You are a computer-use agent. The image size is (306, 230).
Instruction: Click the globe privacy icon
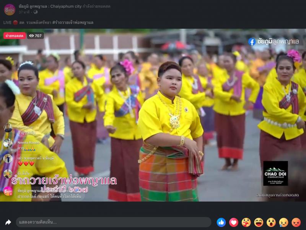(x=36, y=12)
